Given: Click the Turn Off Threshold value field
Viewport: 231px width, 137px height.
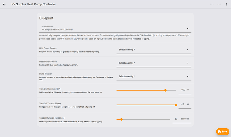Looking at the screenshot, I should (x=185, y=104).
